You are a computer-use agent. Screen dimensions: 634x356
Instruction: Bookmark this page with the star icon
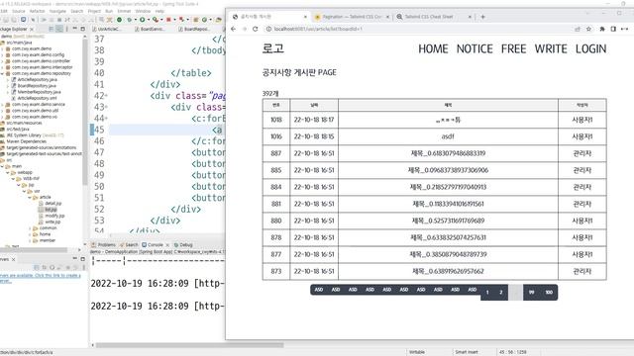588,29
